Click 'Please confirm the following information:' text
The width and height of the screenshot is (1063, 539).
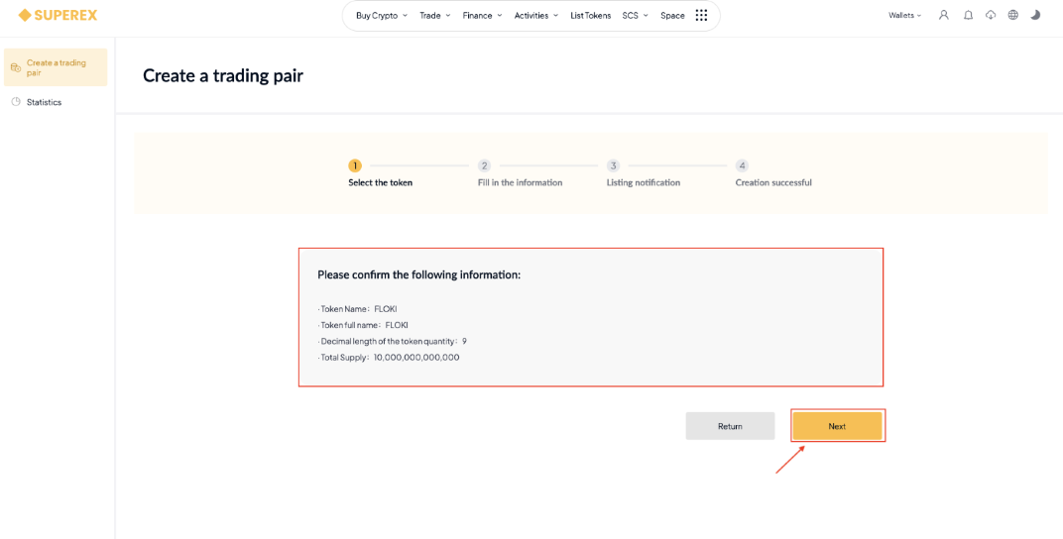tap(419, 274)
